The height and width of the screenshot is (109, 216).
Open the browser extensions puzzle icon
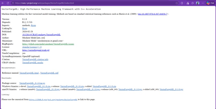182,3
